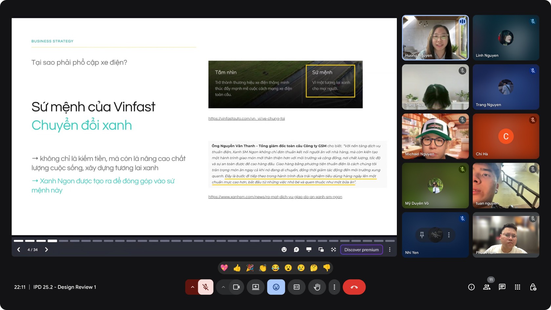
Task: Open the xanhsm.com news link on slide
Action: [275, 197]
